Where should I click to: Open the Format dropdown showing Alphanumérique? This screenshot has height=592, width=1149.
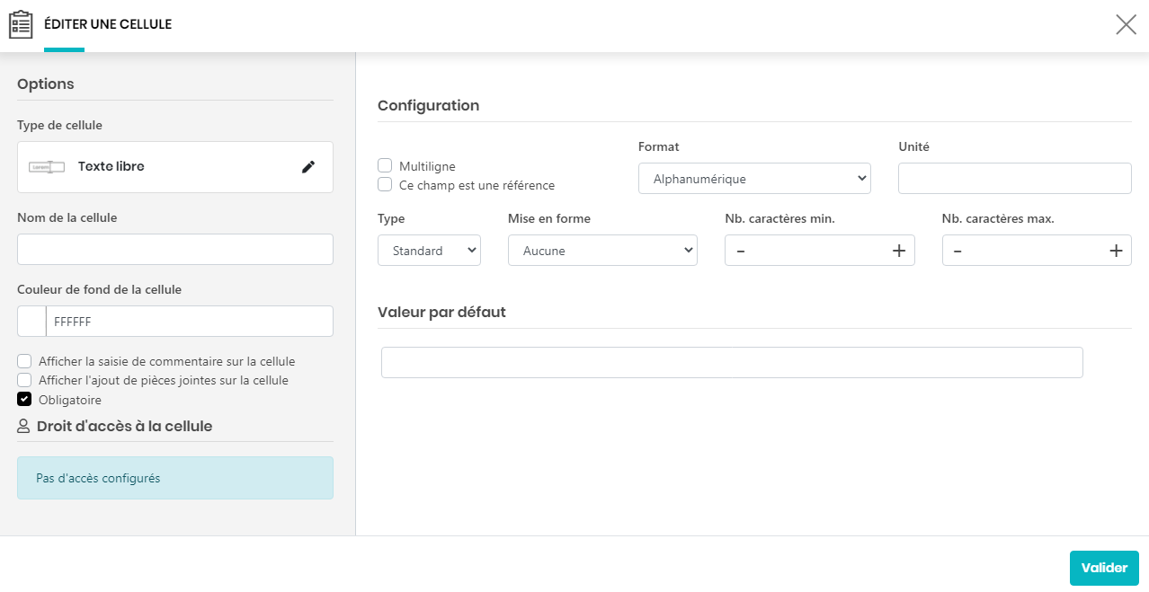(753, 178)
